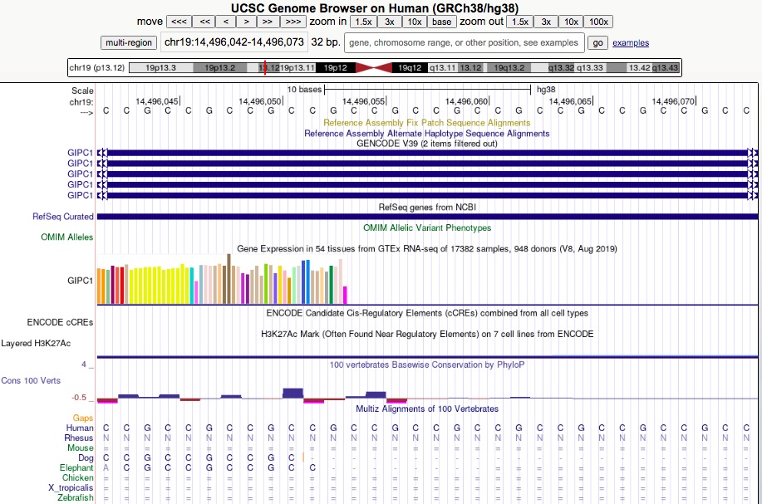Image resolution: width=762 pixels, height=504 pixels.
Task: Focus the gene or position search field
Action: (464, 42)
